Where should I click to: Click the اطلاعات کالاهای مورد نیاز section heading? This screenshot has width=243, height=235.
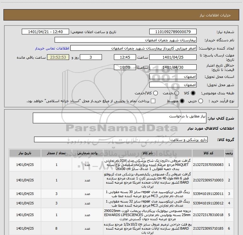pos(210,128)
